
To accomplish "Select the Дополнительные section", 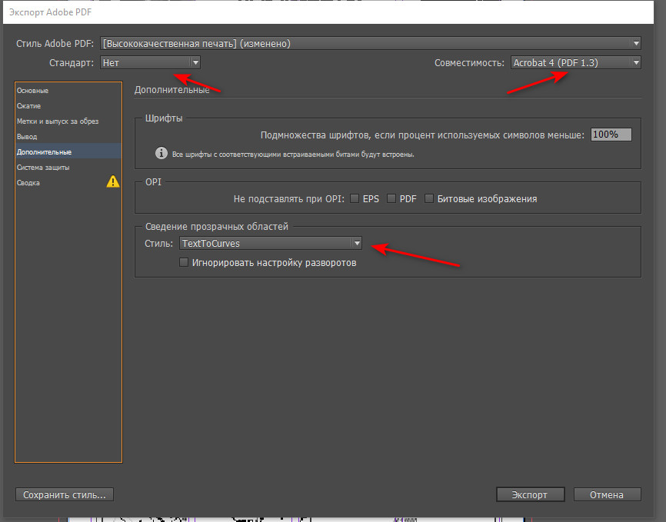I will tap(68, 151).
